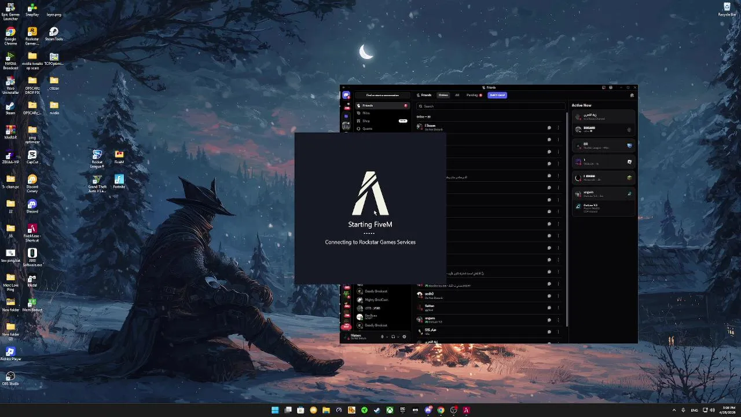Select the Roblox Player desktop icon
Screen dimensions: 741x417
[10, 353]
